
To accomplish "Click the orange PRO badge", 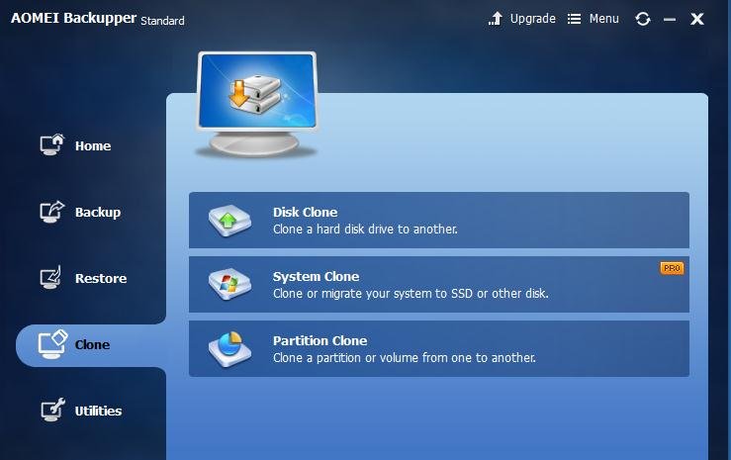I will (x=672, y=268).
